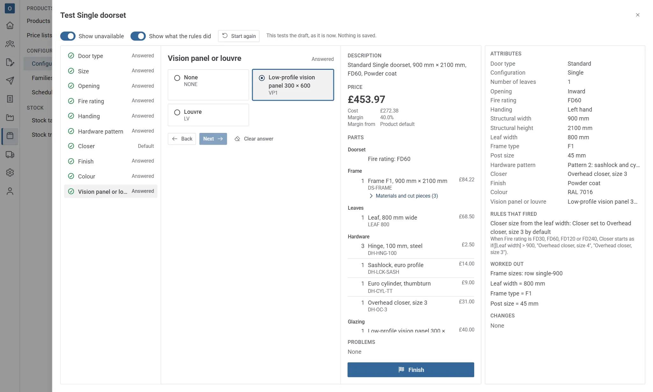Select the paper plane send icon

click(x=10, y=81)
